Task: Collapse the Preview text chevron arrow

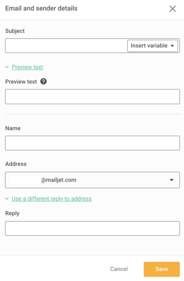Action: (7, 67)
